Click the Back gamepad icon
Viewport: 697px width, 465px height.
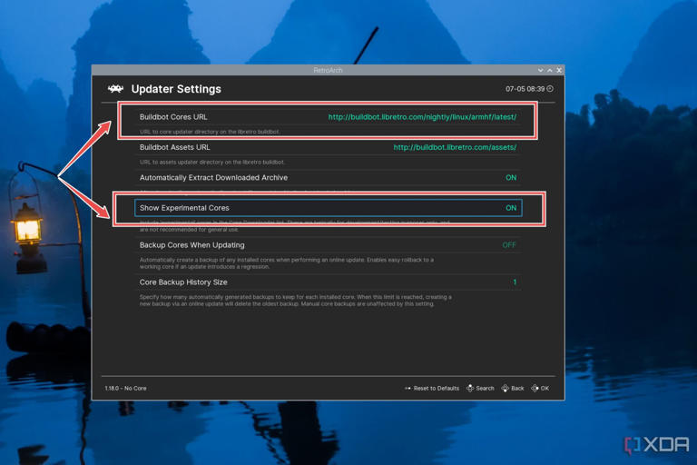click(x=506, y=388)
